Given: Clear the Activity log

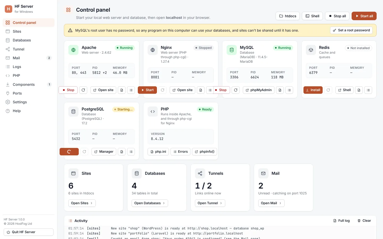Looking at the screenshot, I should pyautogui.click(x=364, y=221).
